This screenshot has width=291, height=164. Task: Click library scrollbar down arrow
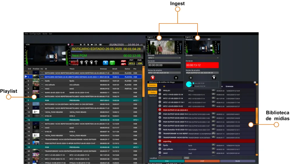coord(257,155)
